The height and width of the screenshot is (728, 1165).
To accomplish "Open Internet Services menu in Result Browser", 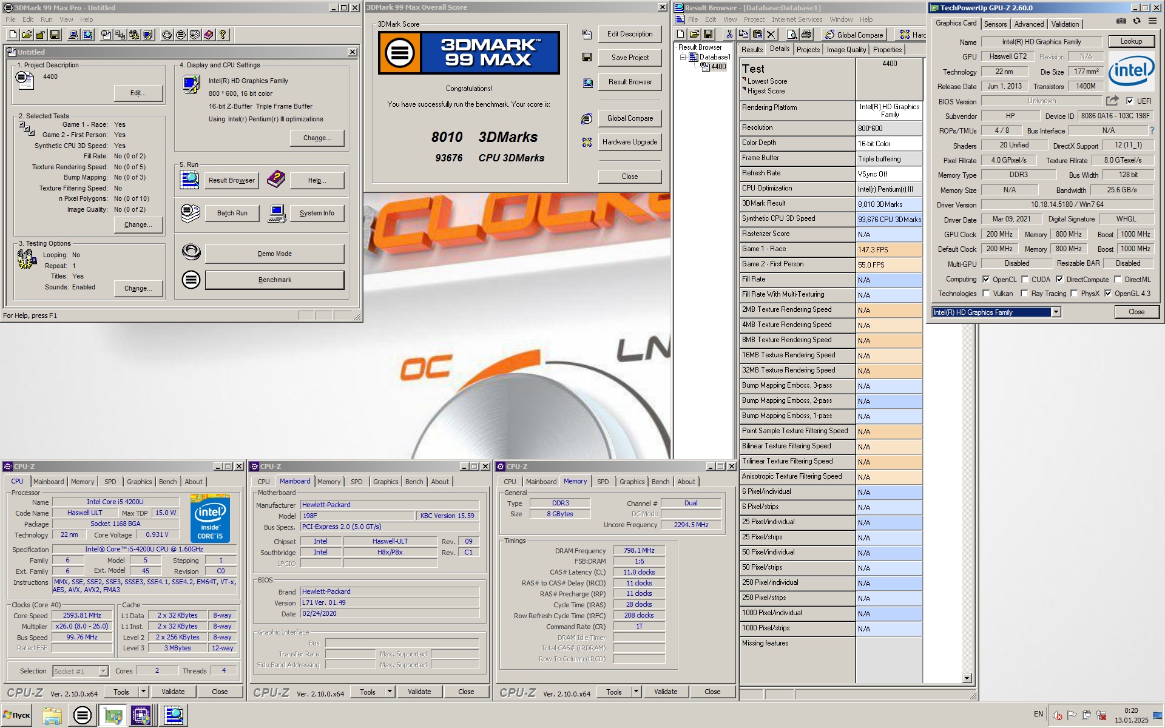I will point(797,19).
